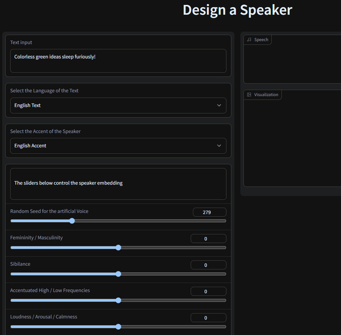Expand the accent dropdown chevron for English Accent

(219, 145)
